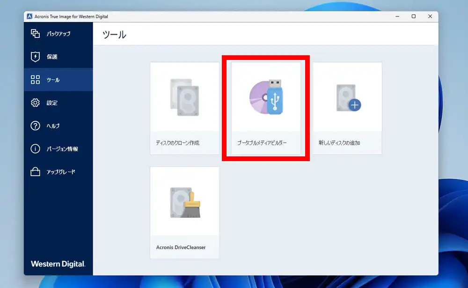Click the info circle バージョン情報 icon

click(35, 149)
